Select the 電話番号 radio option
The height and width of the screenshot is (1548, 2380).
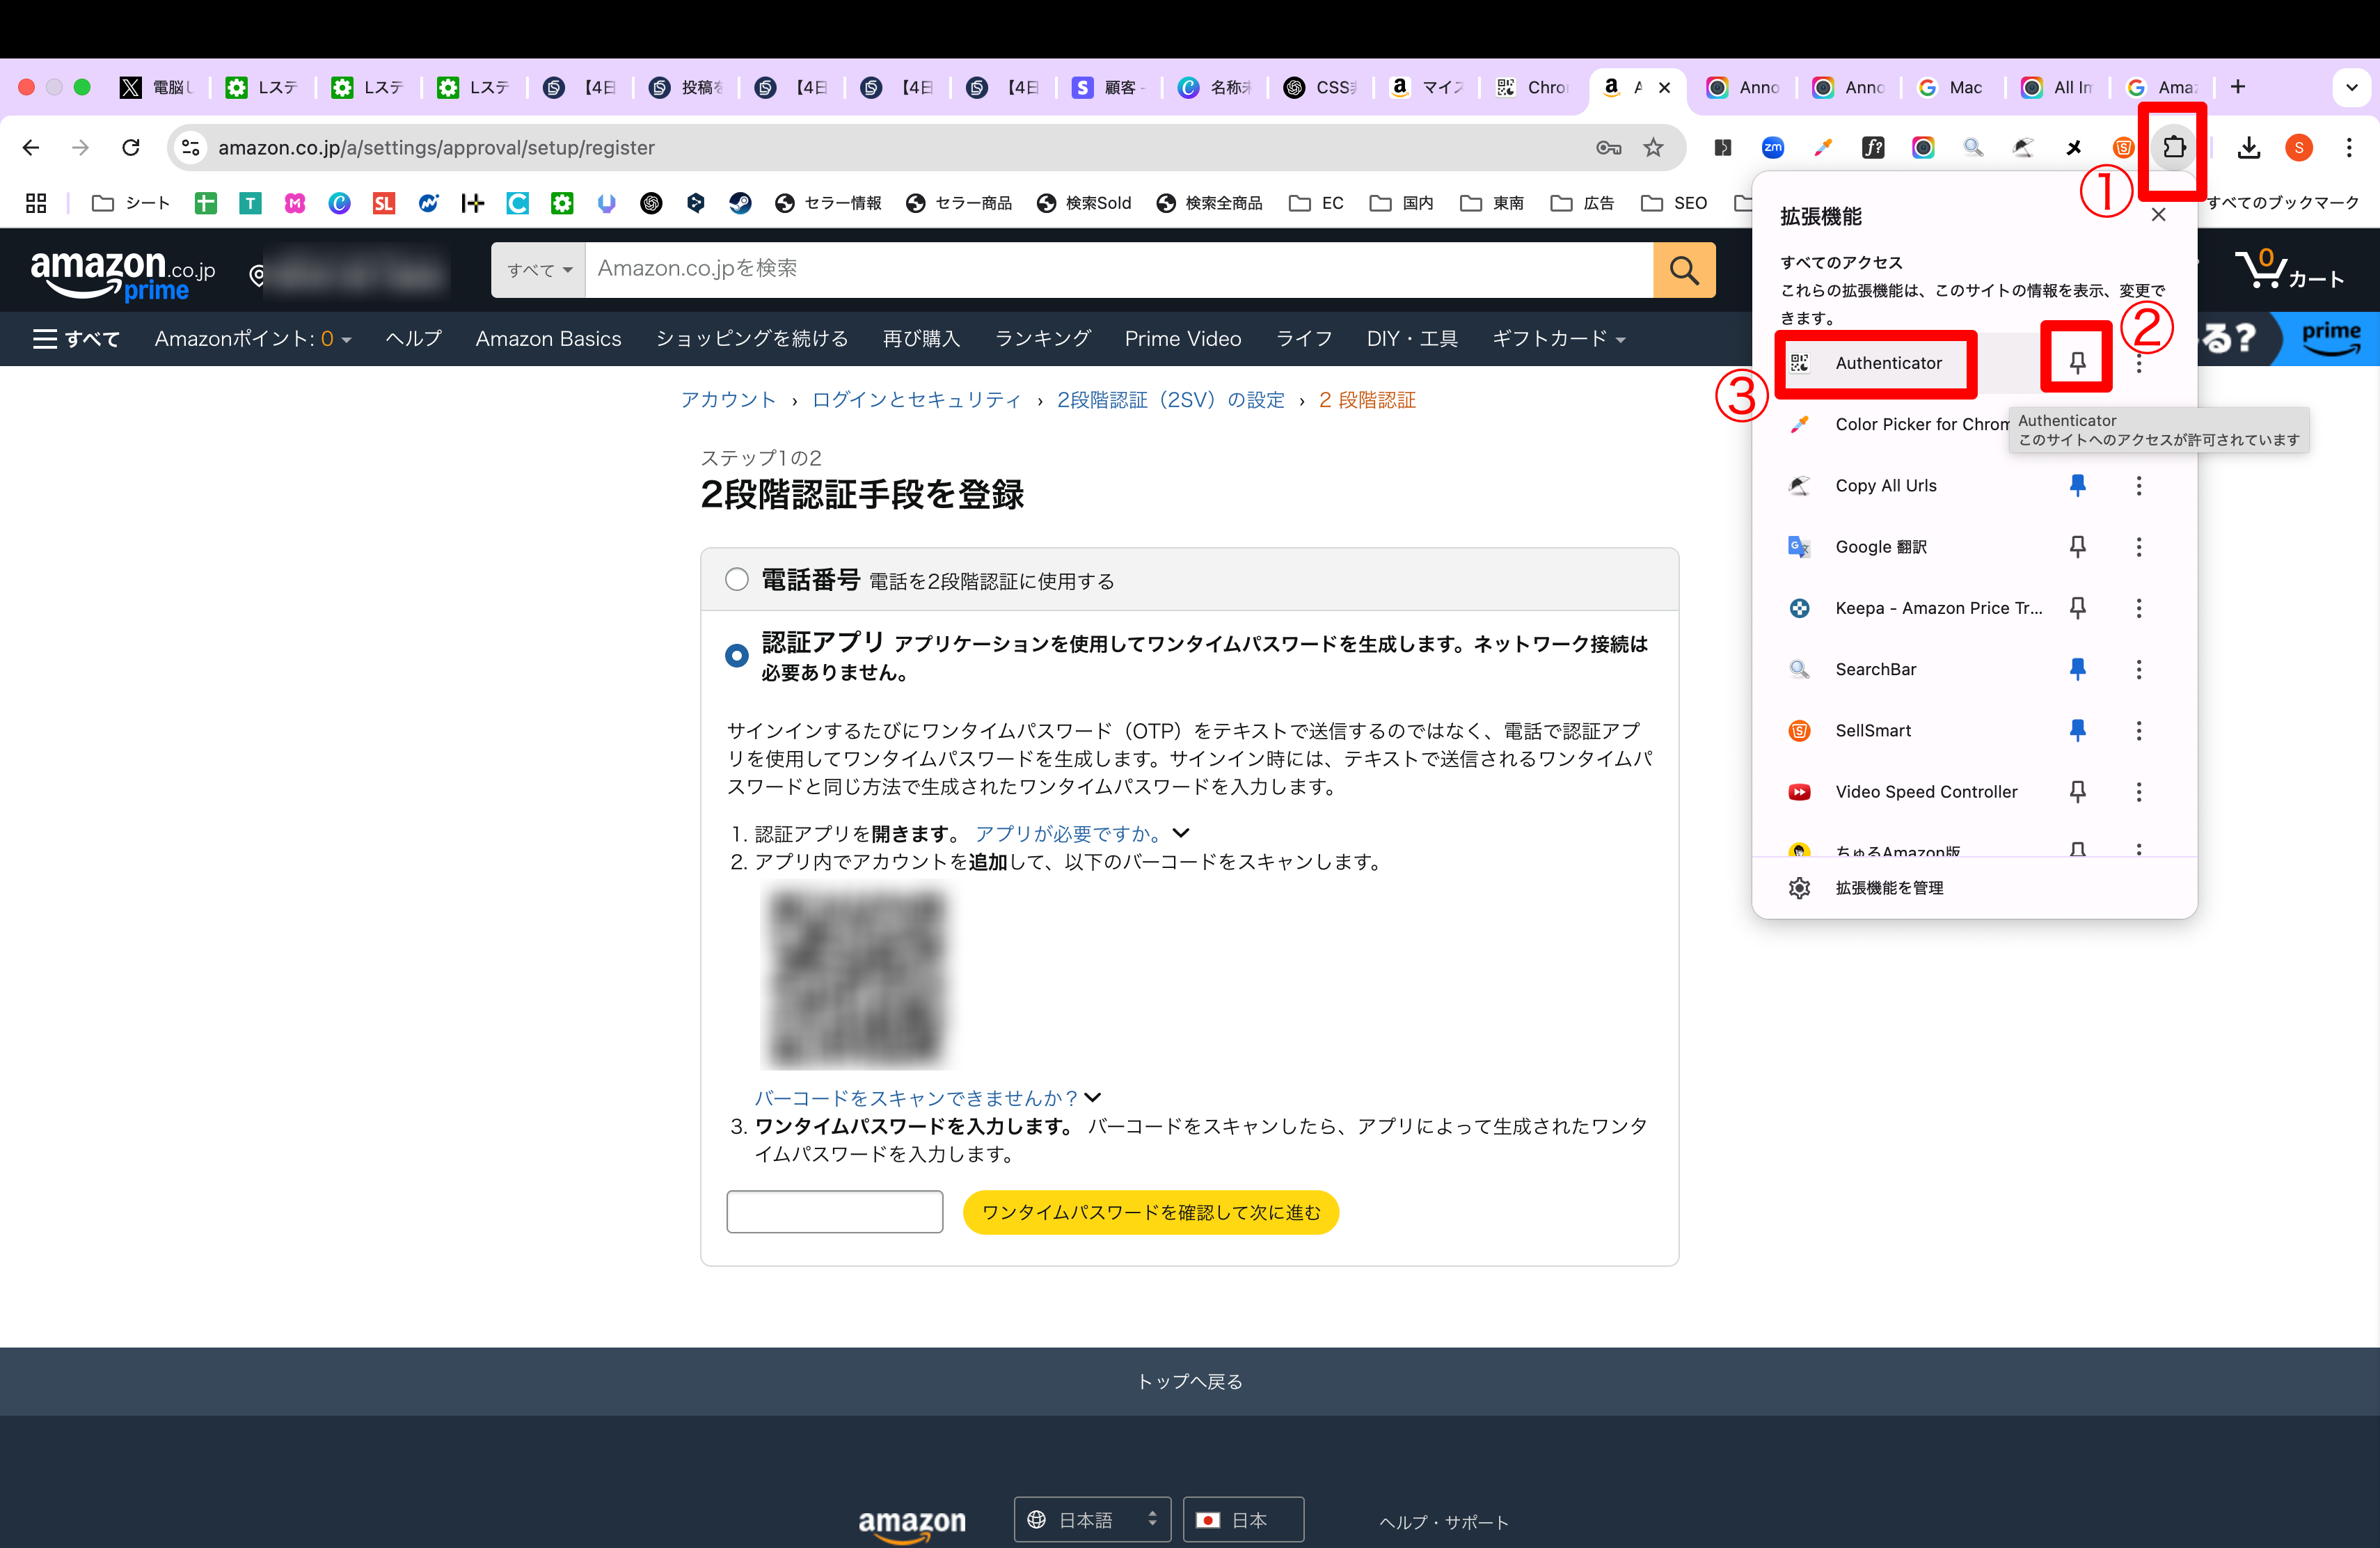click(737, 580)
